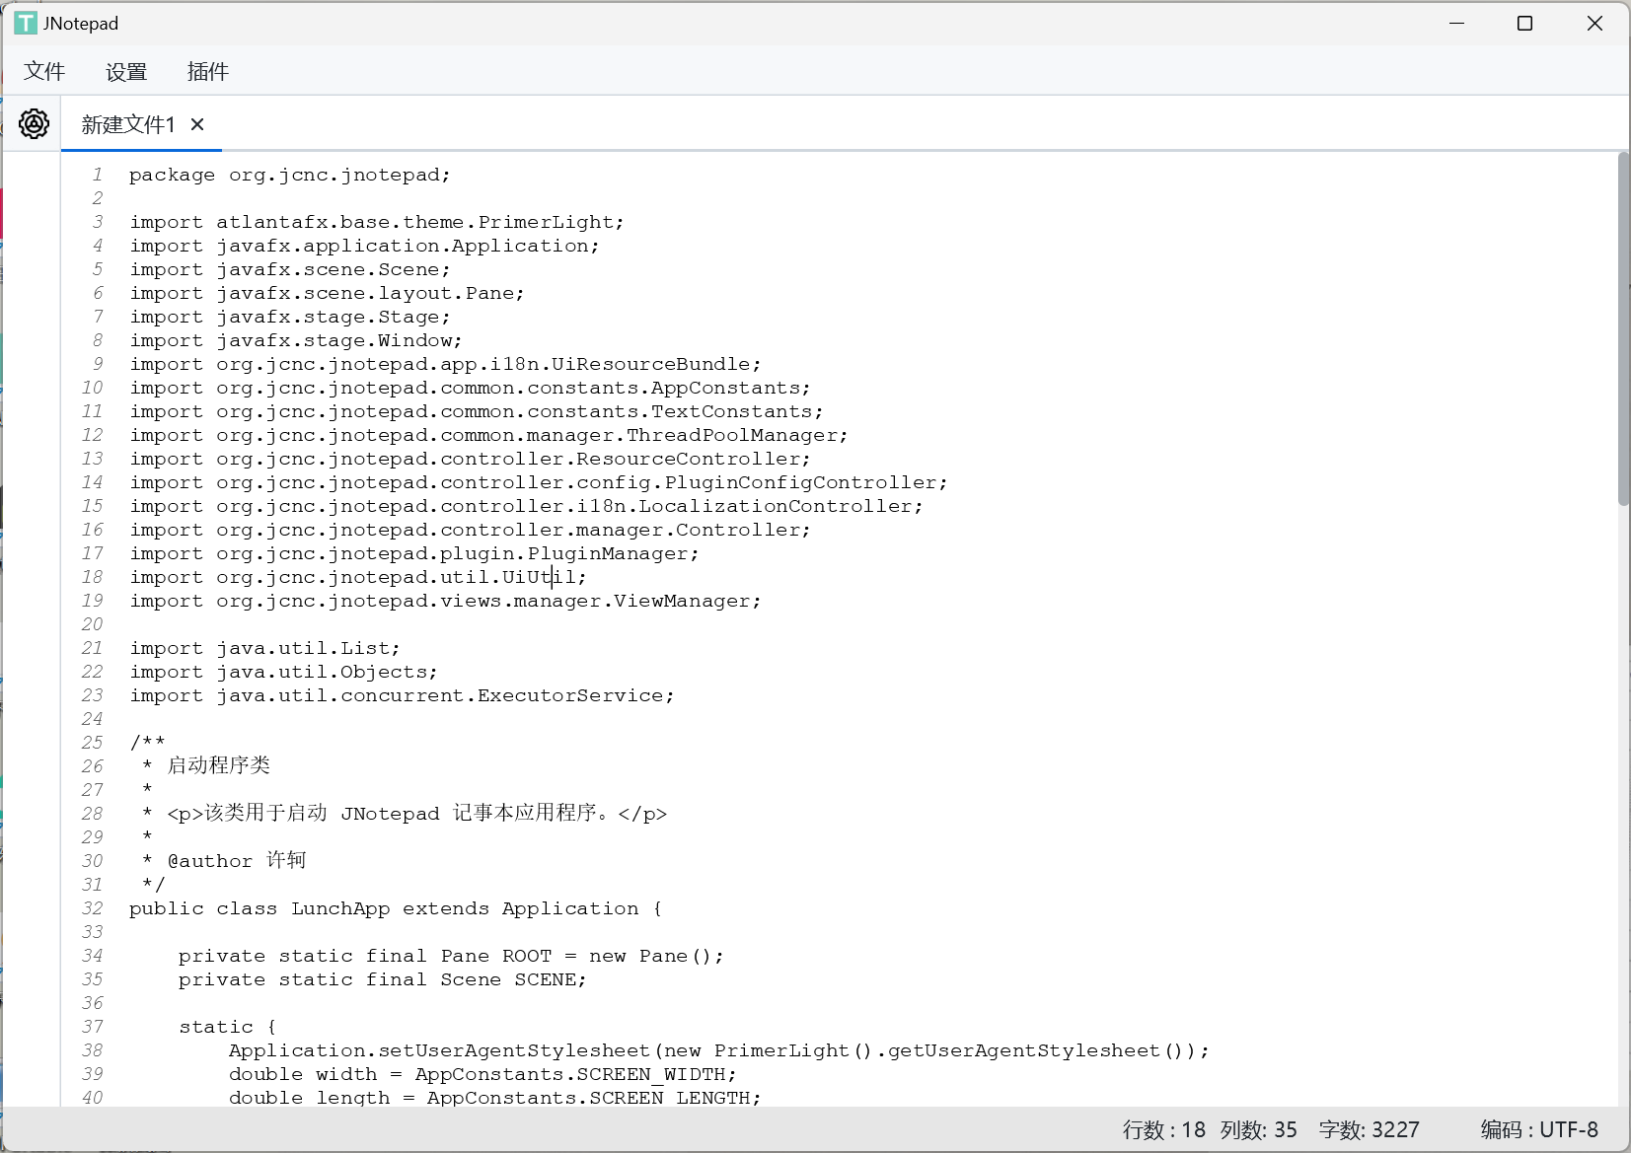Click the 行数: 18 status indicator

pos(1163,1129)
